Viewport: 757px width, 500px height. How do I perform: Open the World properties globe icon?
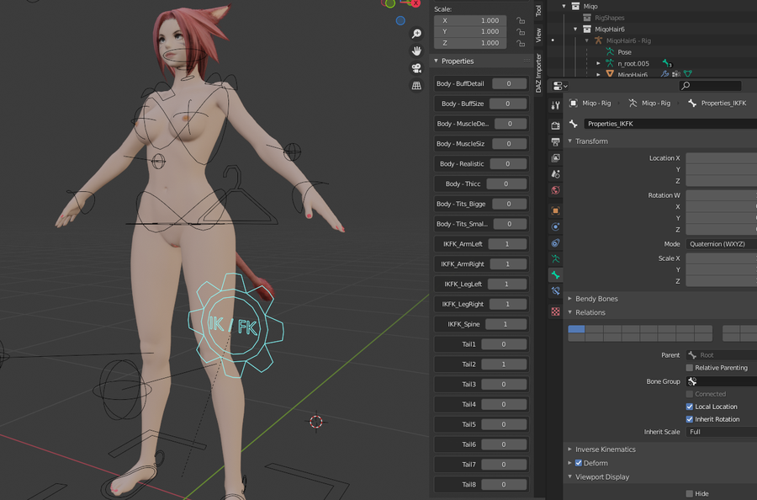pos(555,190)
